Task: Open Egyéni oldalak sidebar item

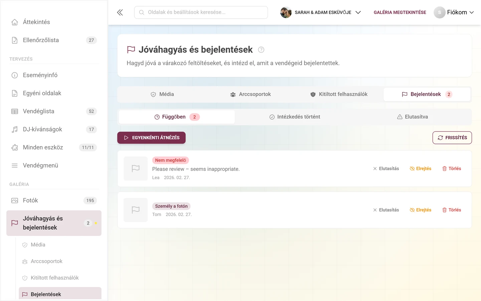Action: 54,93
